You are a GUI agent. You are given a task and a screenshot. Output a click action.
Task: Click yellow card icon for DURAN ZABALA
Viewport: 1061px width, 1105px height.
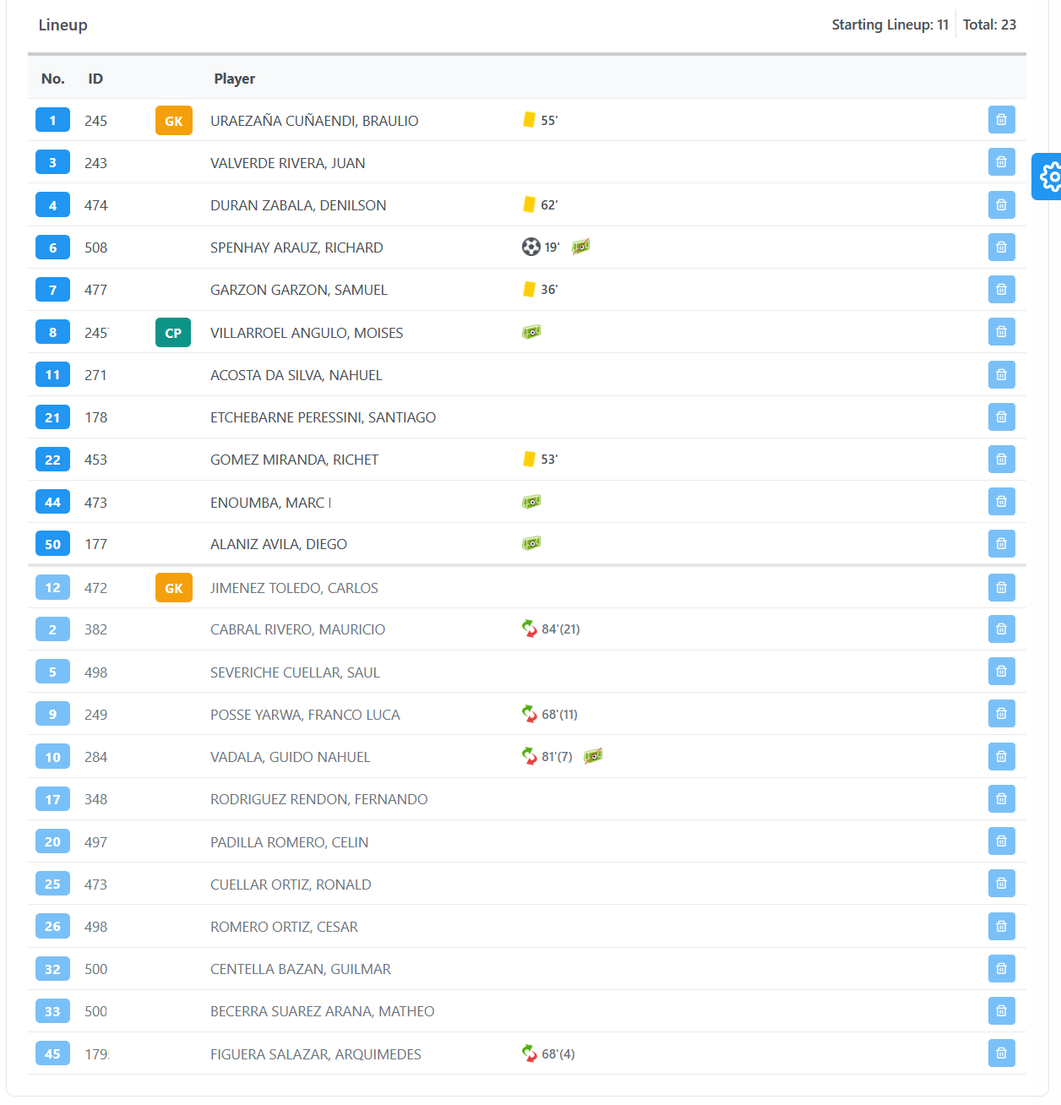pyautogui.click(x=529, y=204)
